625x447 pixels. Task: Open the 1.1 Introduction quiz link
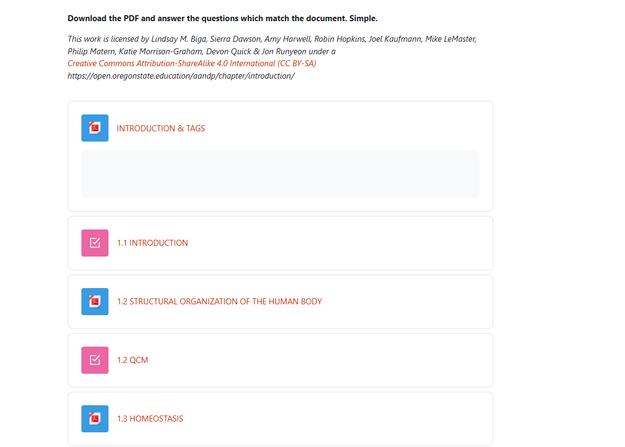coord(152,243)
